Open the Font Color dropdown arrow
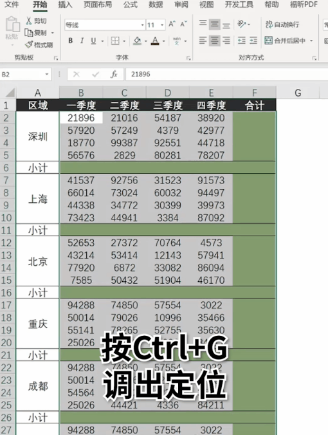Image resolution: width=328 pixels, height=435 pixels. pos(164,41)
